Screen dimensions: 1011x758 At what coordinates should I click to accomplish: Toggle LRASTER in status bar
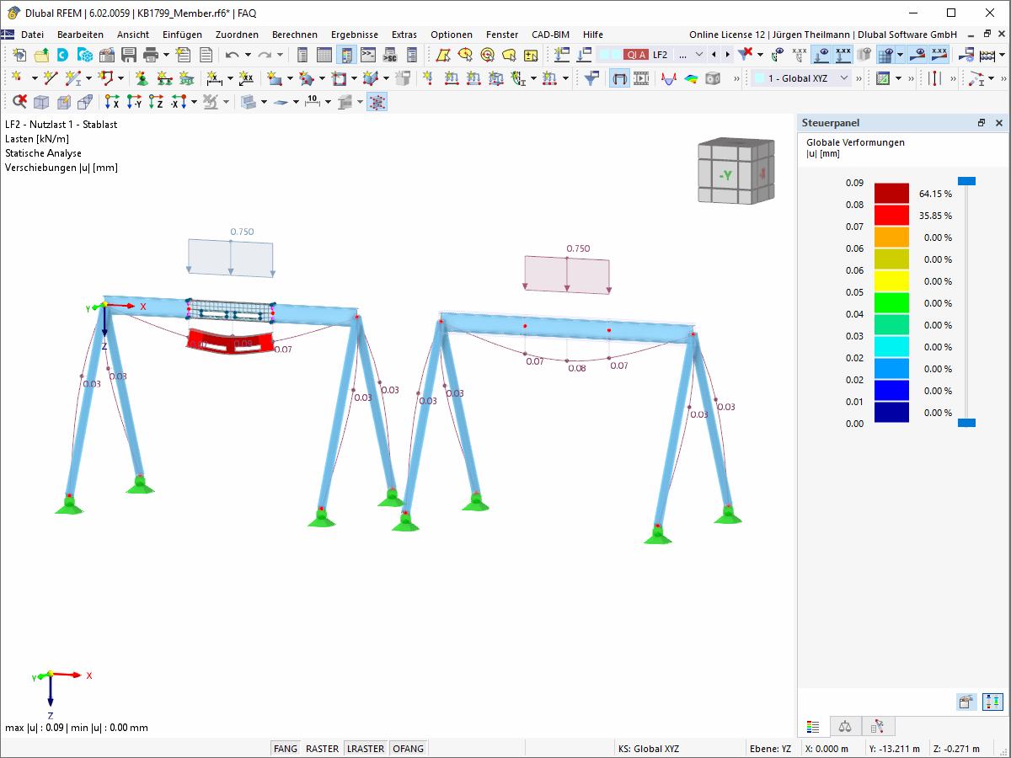(x=366, y=749)
